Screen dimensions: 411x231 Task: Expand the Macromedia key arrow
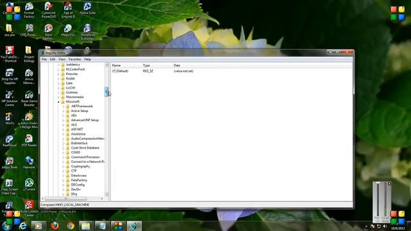58,97
